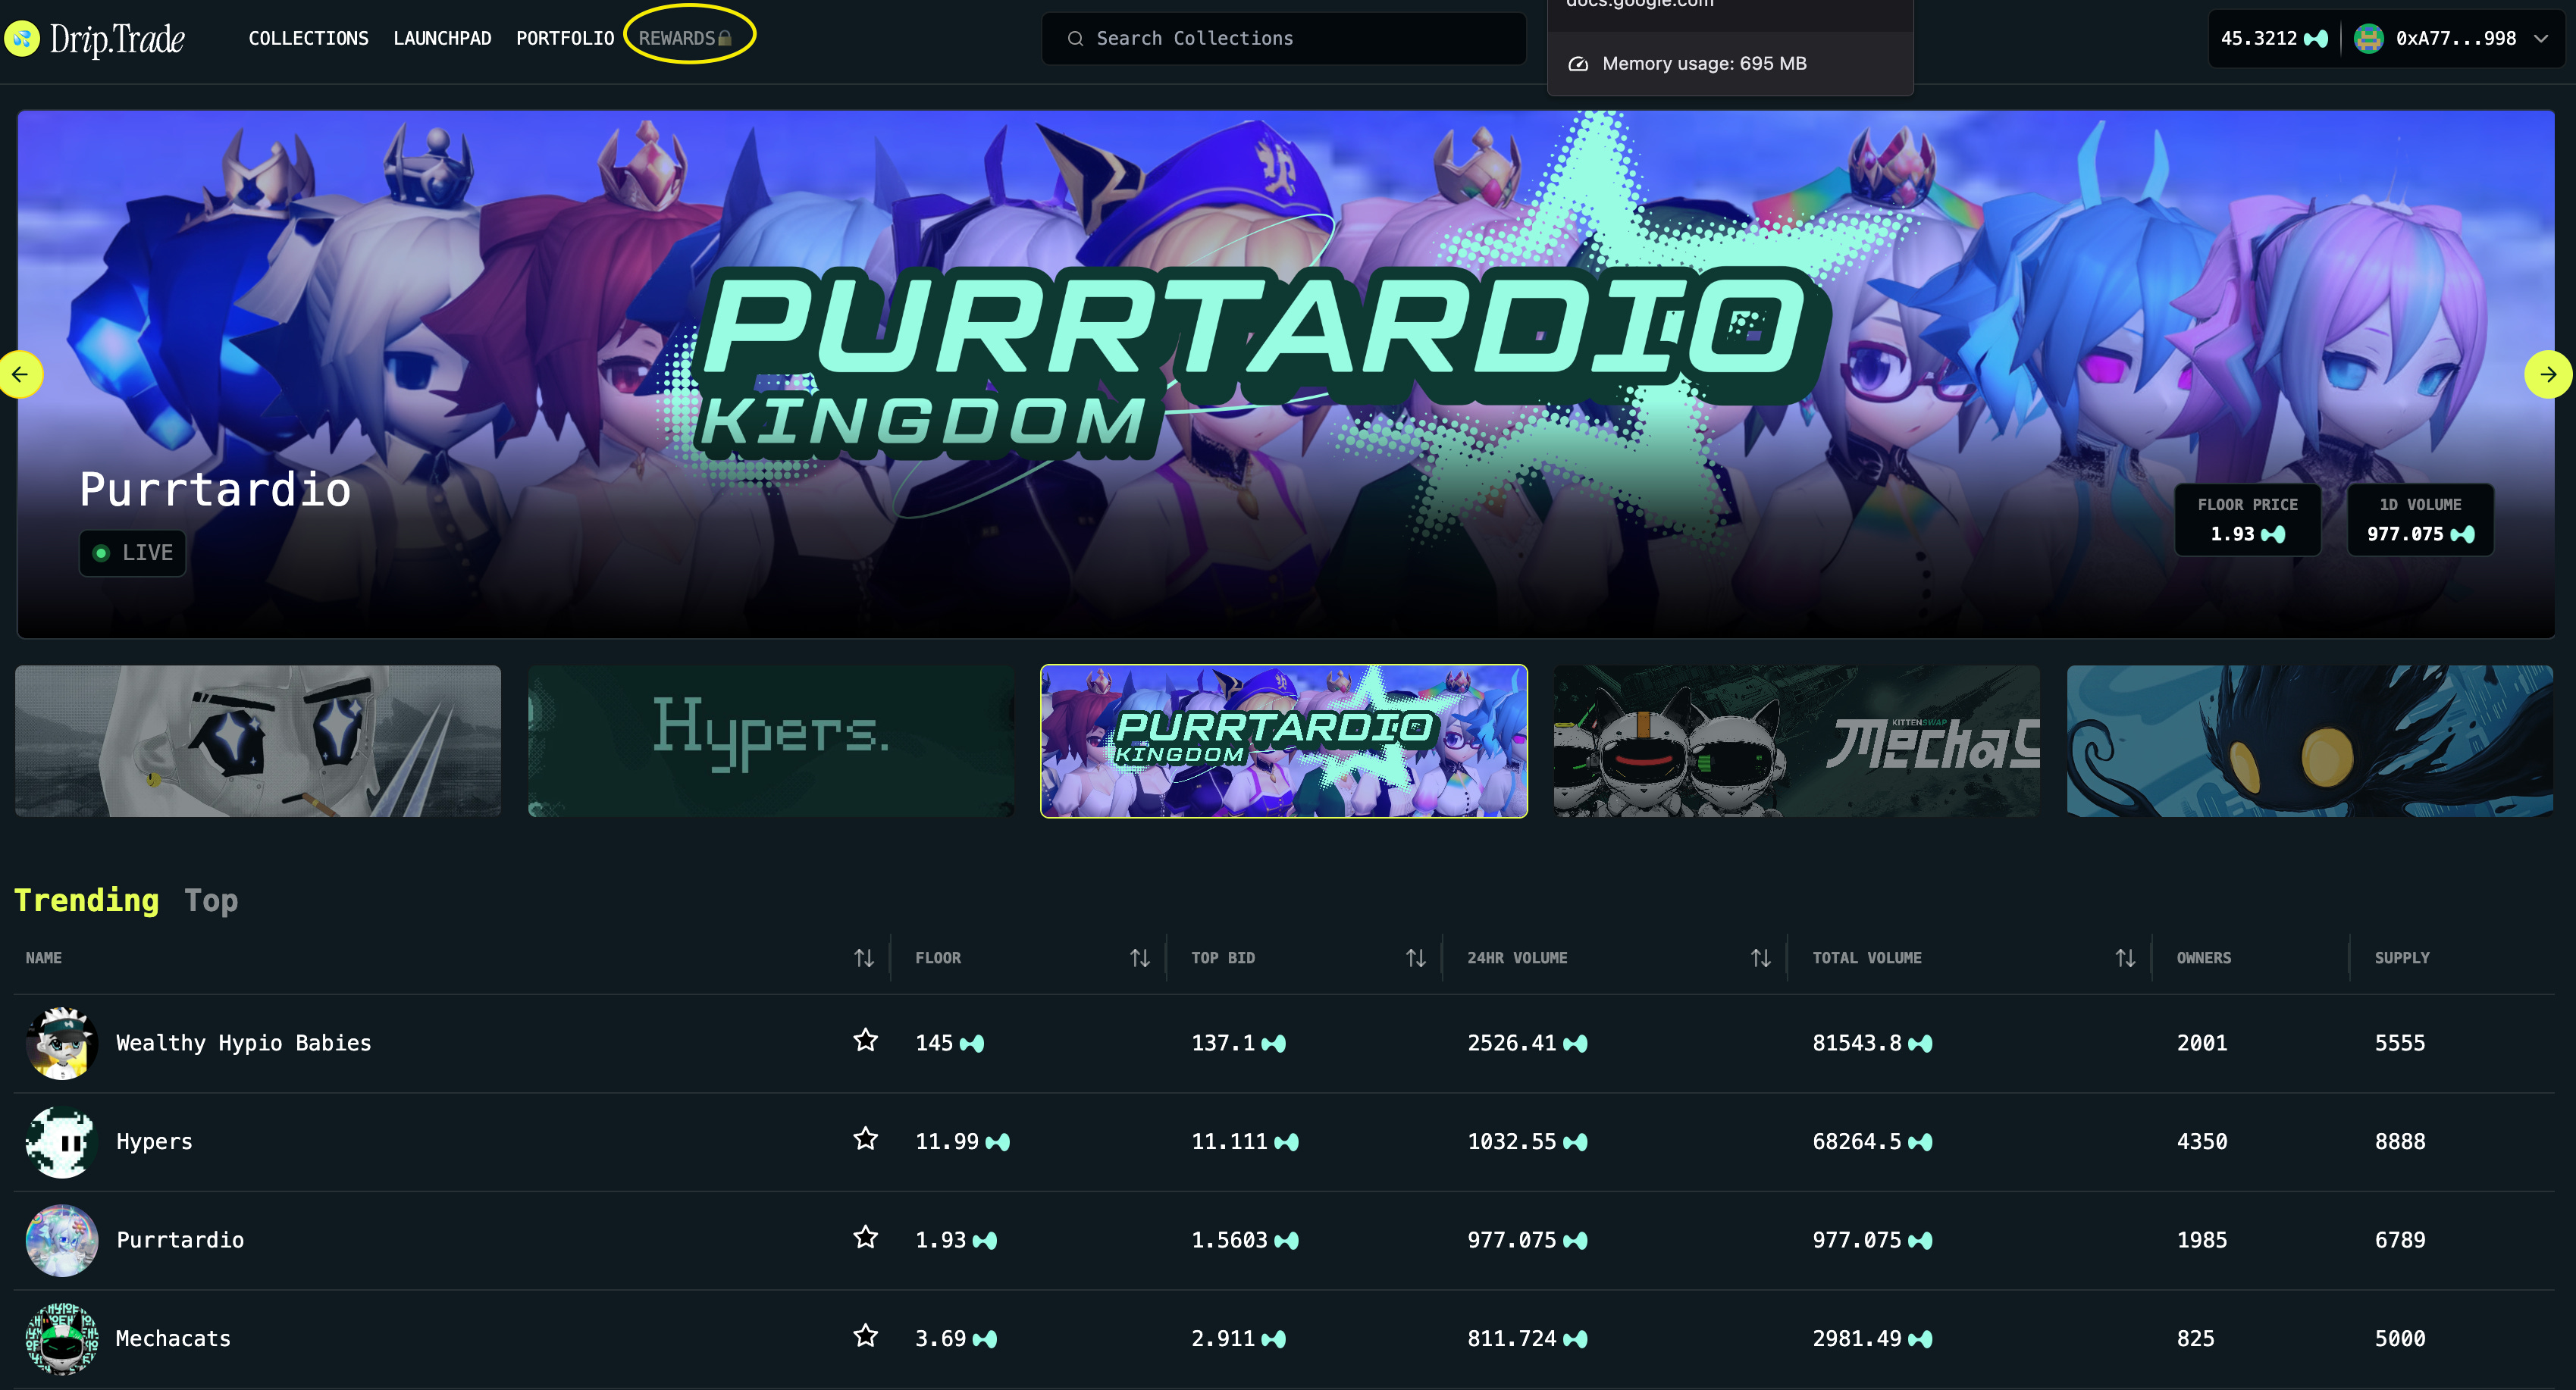2576x1390 pixels.
Task: Go to the next banner slide
Action: [2548, 375]
